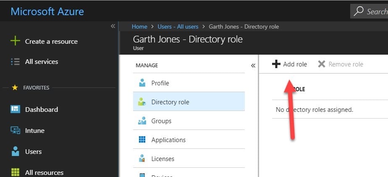388x177 pixels.
Task: Open the Applications menu item
Action: 189,140
